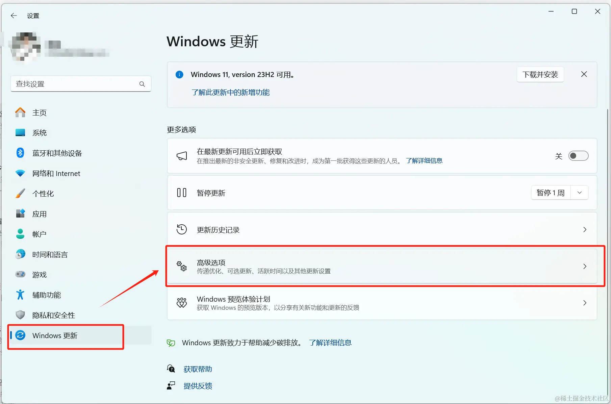Click the Wi-Fi network icon

[20, 173]
